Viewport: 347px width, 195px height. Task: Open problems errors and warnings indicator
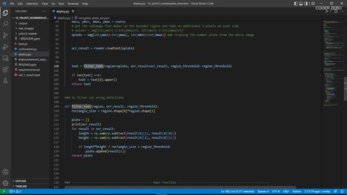point(15,191)
